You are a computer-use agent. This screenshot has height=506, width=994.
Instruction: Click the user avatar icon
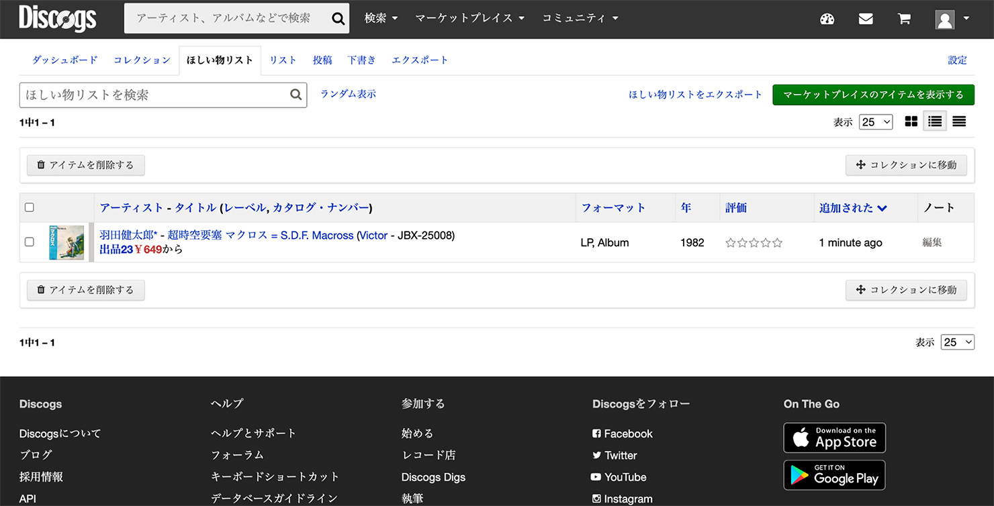(x=945, y=19)
